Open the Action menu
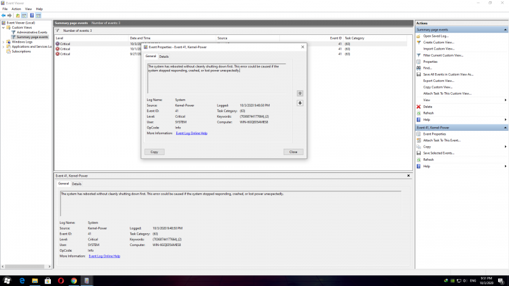 click(x=16, y=9)
